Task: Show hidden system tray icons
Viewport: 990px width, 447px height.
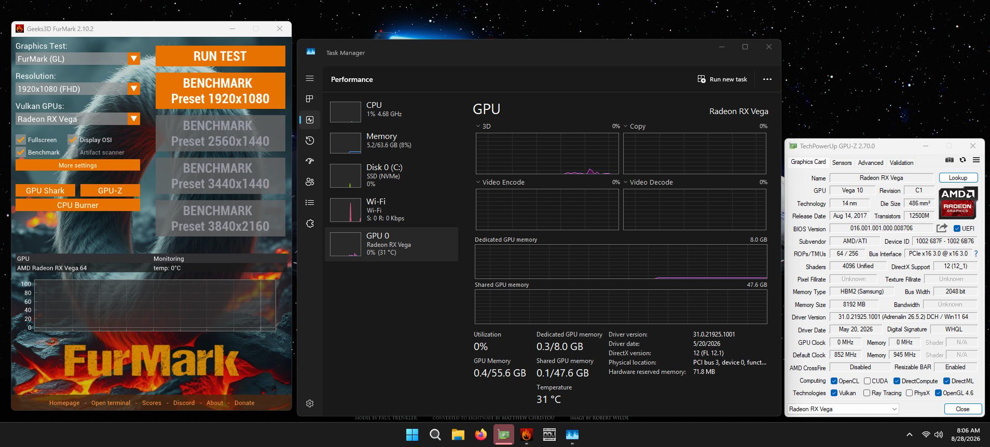Action: click(909, 435)
